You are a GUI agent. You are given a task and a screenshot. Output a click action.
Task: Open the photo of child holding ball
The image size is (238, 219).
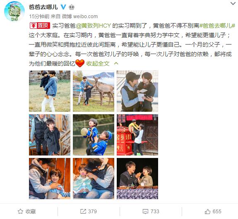(x=94, y=135)
